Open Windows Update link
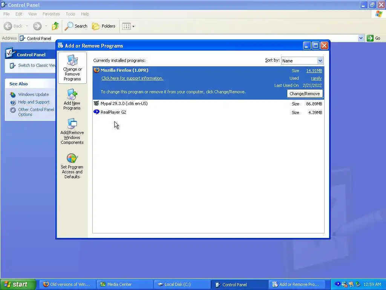 click(x=34, y=94)
